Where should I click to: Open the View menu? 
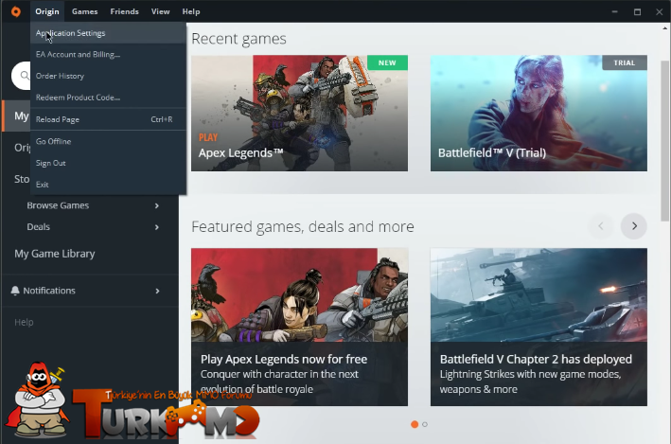[161, 11]
